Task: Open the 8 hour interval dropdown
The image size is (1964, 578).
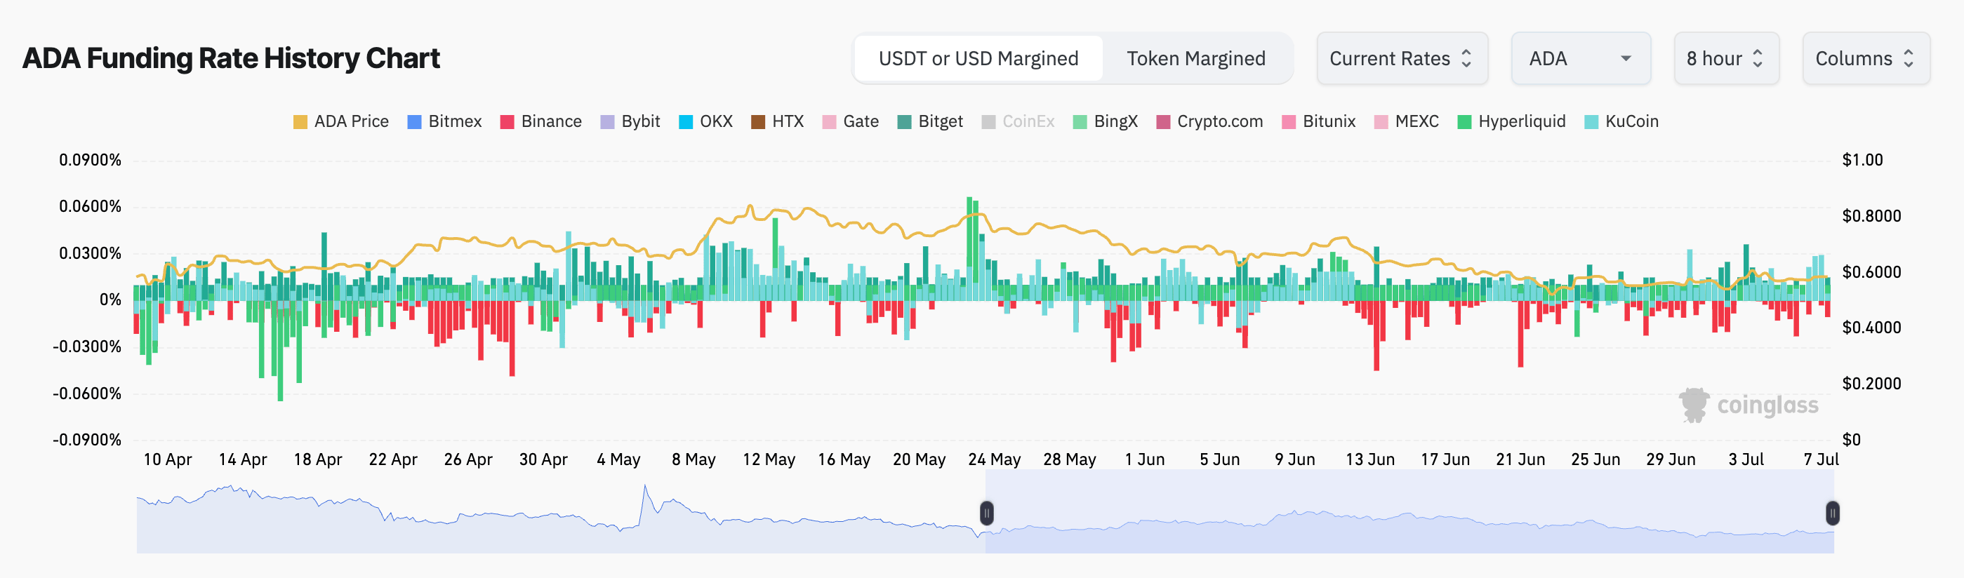Action: [x=1725, y=59]
